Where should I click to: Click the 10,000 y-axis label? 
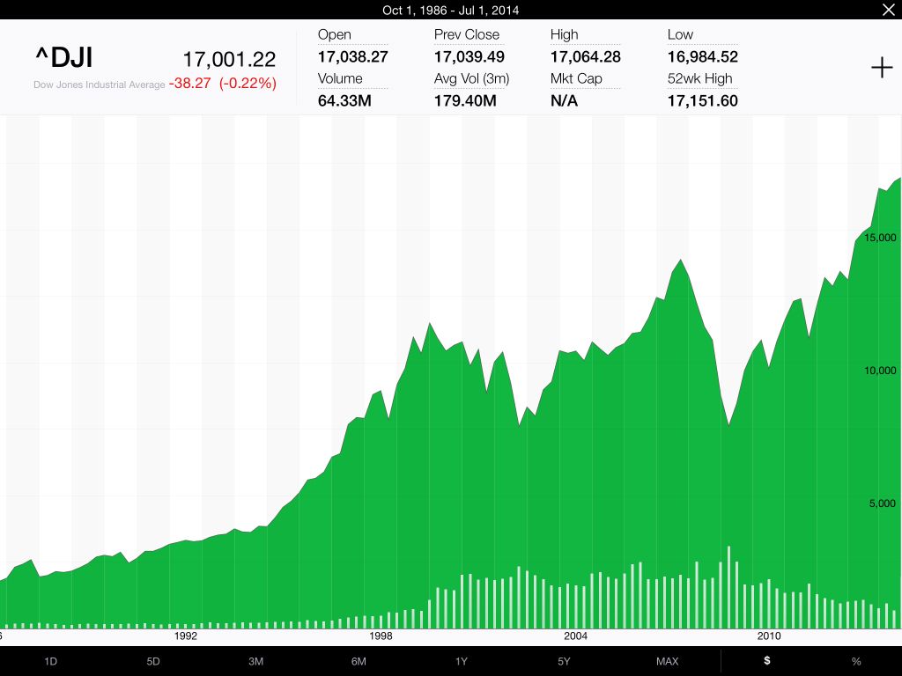880,371
